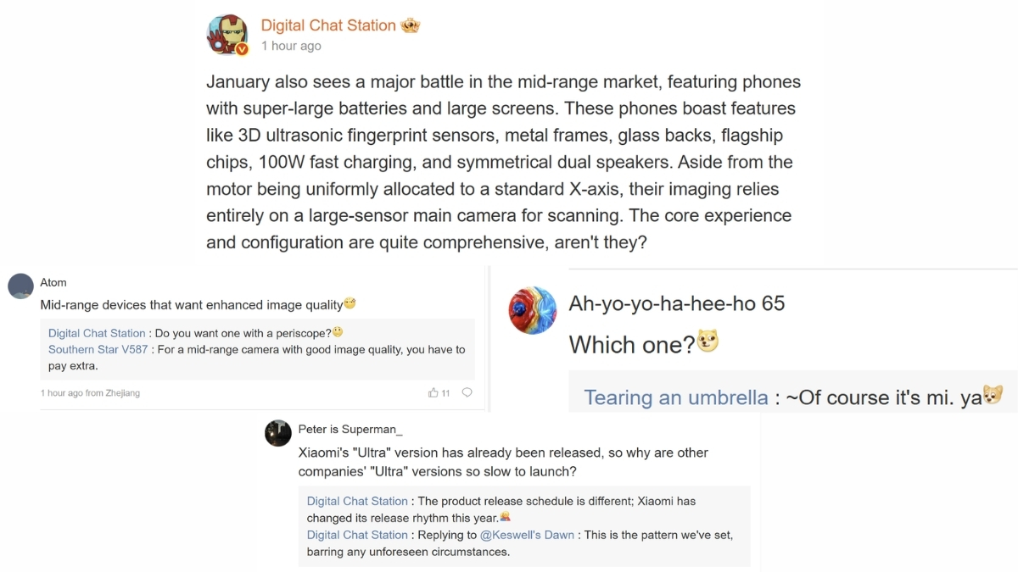This screenshot has height=572, width=1018.
Task: Click the "1 hour ago from Zhejiang" timestamp
Action: tap(90, 393)
